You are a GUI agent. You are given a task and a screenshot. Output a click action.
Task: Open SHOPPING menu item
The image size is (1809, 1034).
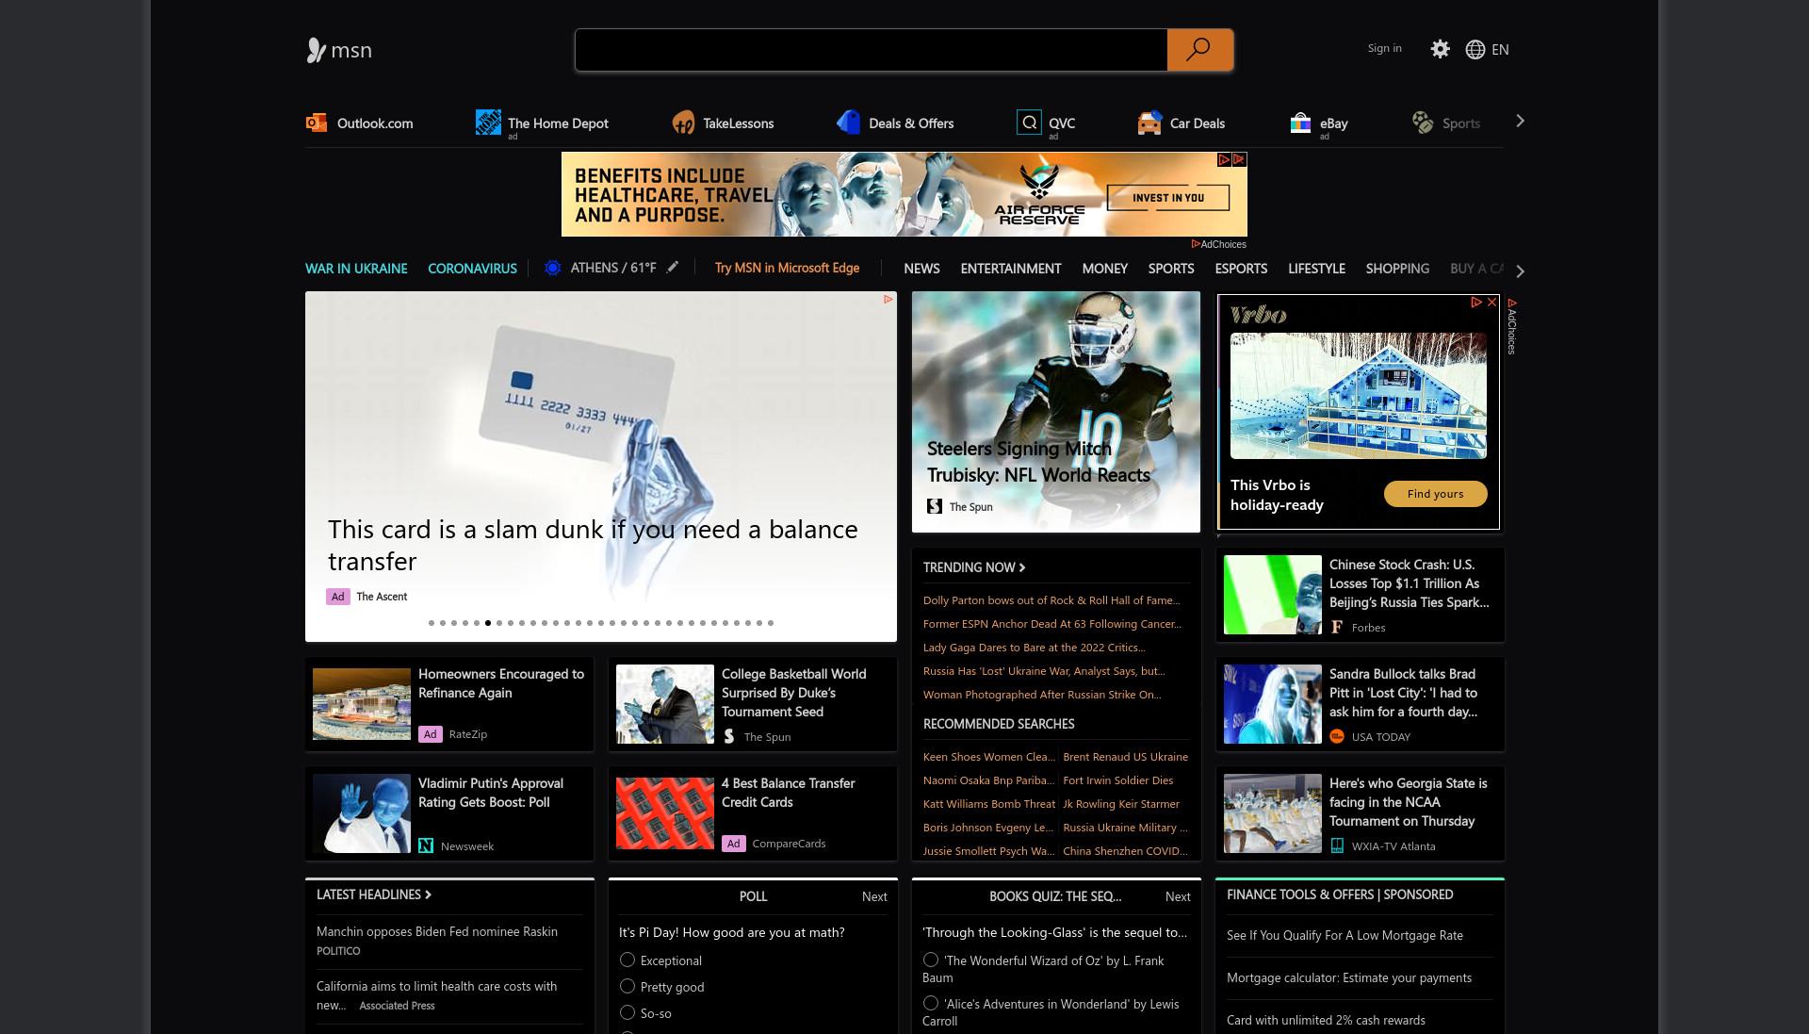pyautogui.click(x=1397, y=269)
